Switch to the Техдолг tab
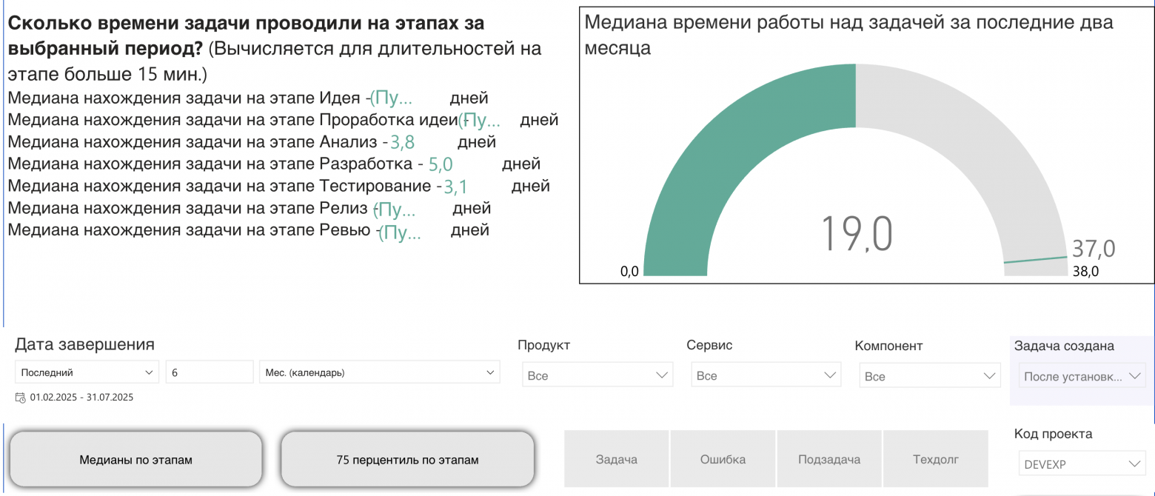 pyautogui.click(x=935, y=459)
